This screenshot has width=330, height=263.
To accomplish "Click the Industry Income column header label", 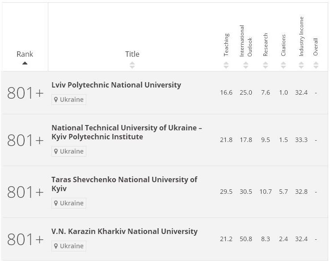I will coord(301,36).
